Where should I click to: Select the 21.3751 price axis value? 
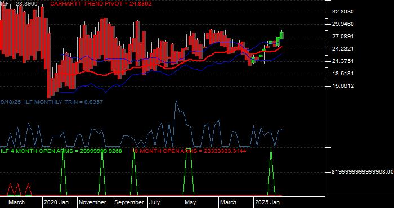click(343, 61)
